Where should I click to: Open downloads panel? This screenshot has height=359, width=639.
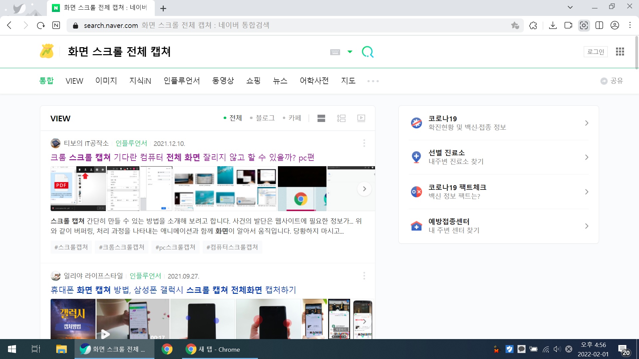(x=553, y=25)
